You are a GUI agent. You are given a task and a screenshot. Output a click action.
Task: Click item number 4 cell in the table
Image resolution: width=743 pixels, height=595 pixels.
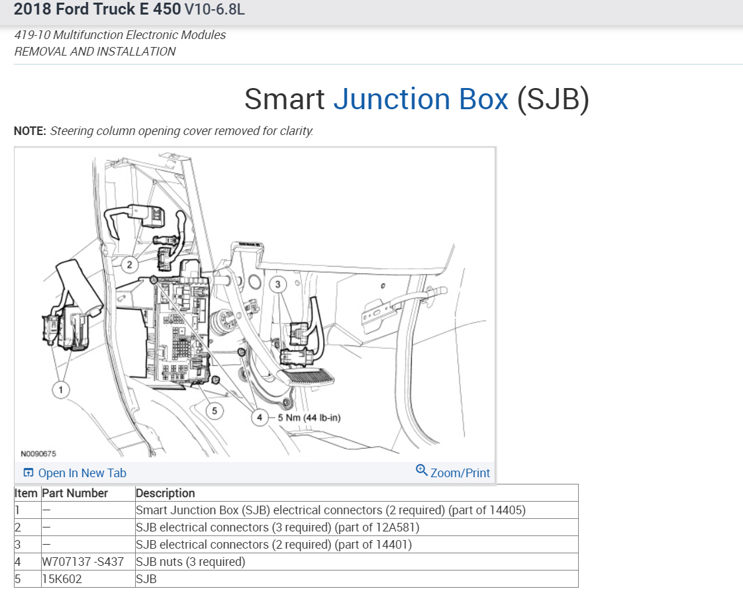[x=28, y=562]
